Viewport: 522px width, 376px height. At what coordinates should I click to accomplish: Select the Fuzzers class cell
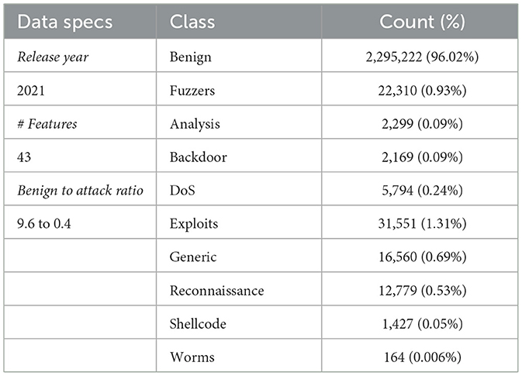pos(192,90)
